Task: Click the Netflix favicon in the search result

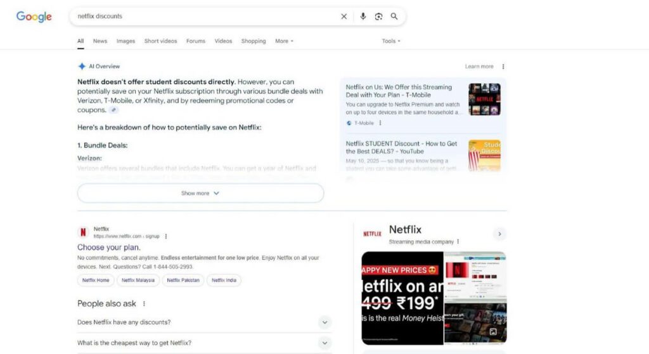Action: point(83,232)
